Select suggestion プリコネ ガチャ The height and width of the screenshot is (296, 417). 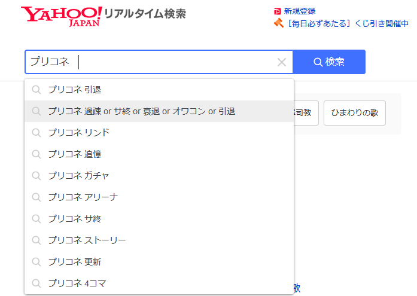tap(159, 176)
